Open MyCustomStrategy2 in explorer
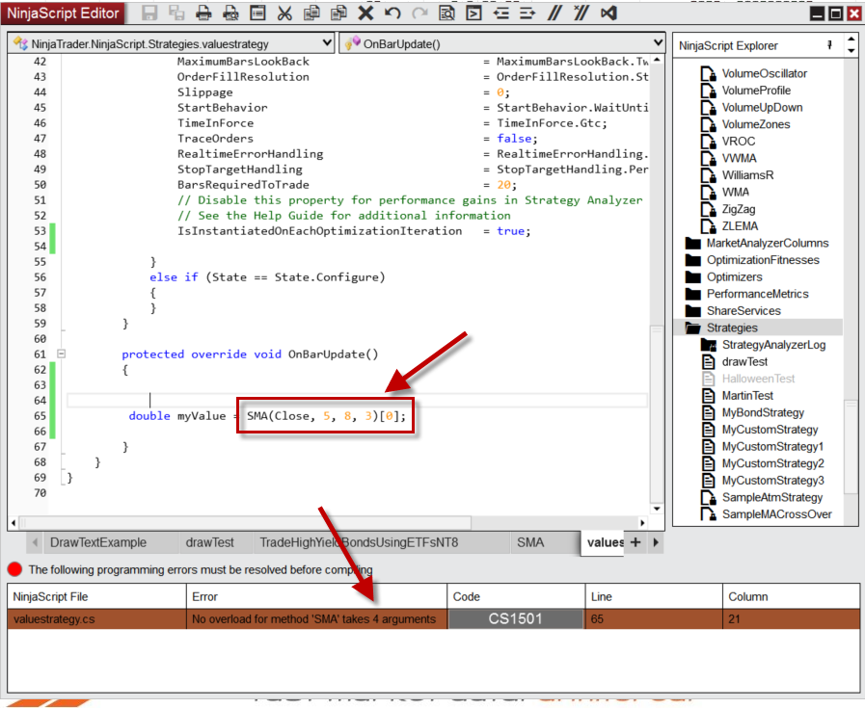 pos(763,463)
